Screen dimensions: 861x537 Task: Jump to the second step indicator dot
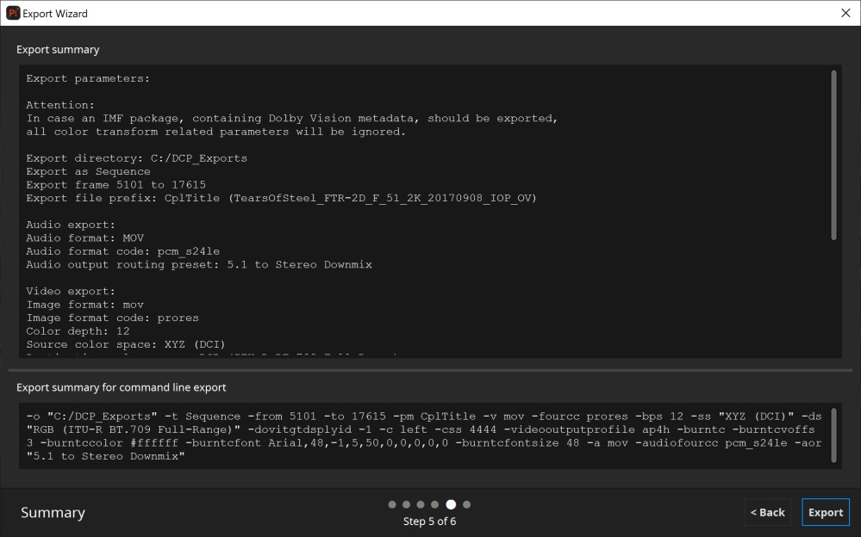tap(406, 504)
